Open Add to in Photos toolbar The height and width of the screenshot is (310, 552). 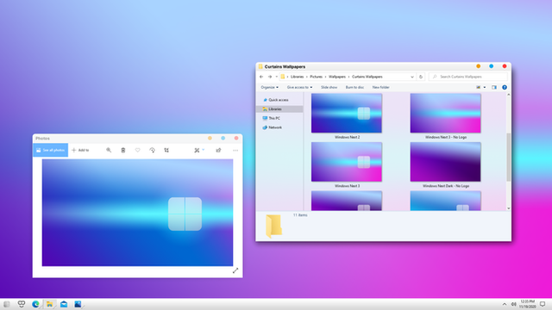coord(80,150)
